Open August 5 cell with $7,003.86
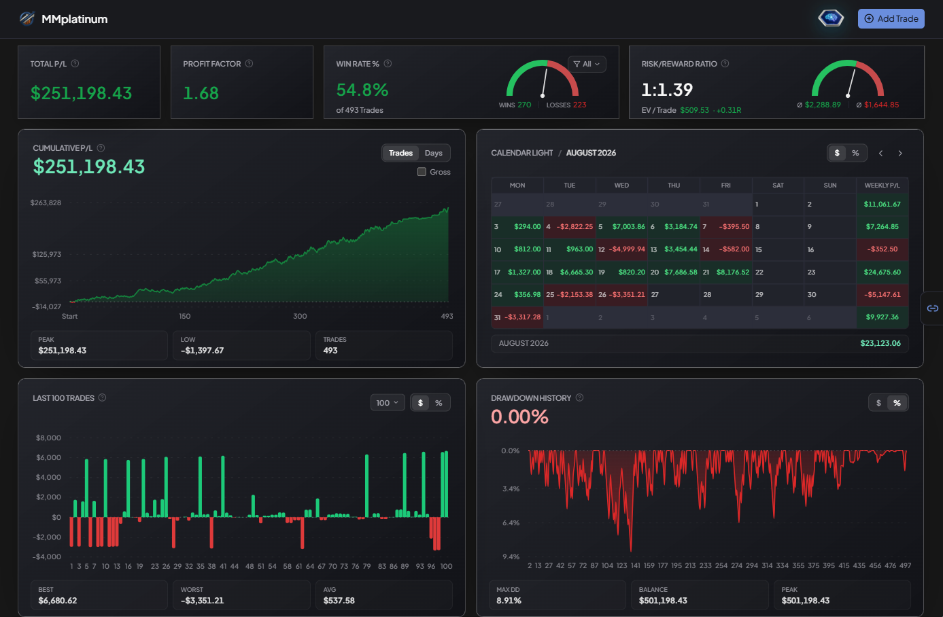This screenshot has width=943, height=617. coord(621,227)
